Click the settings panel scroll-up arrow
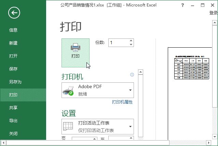 point(140,72)
